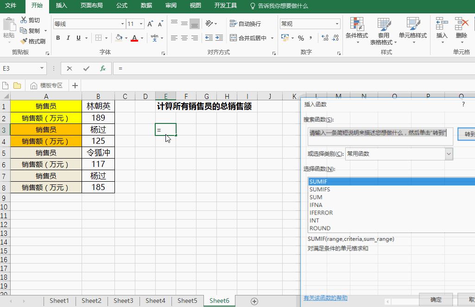This screenshot has width=475, height=307.
Task: Toggle bold formatting in the font group
Action: pyautogui.click(x=58, y=38)
